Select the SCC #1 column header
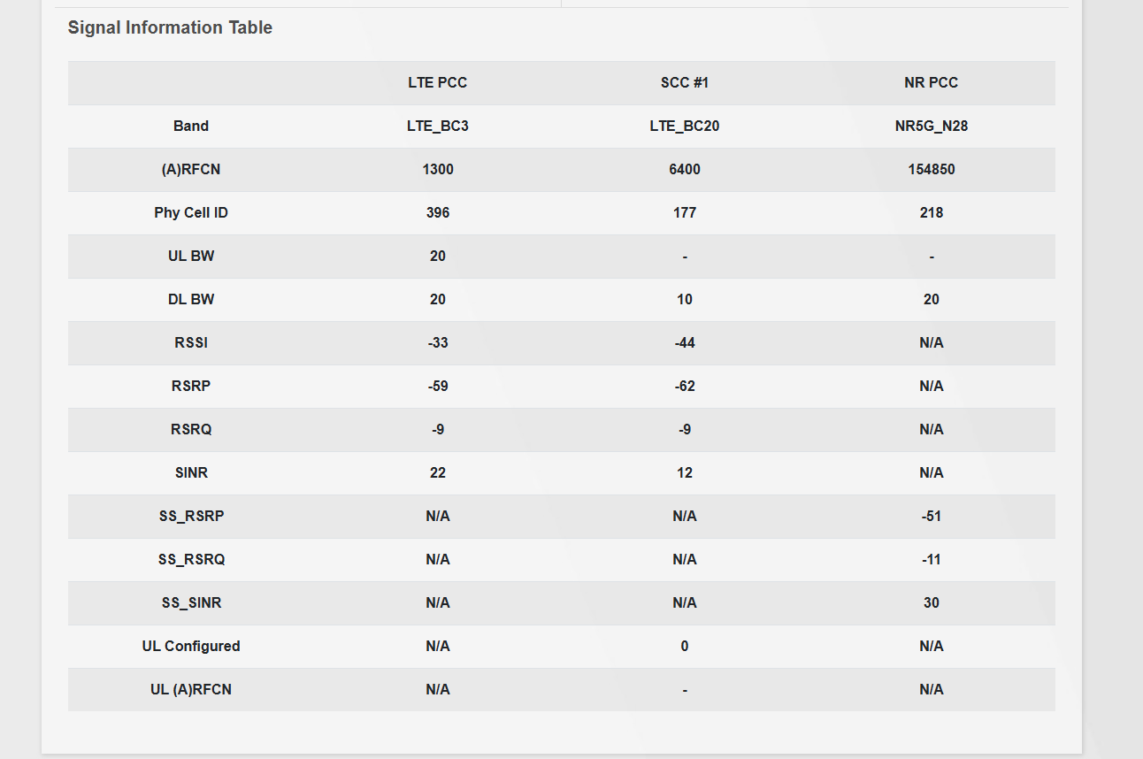Image resolution: width=1143 pixels, height=759 pixels. (x=684, y=82)
